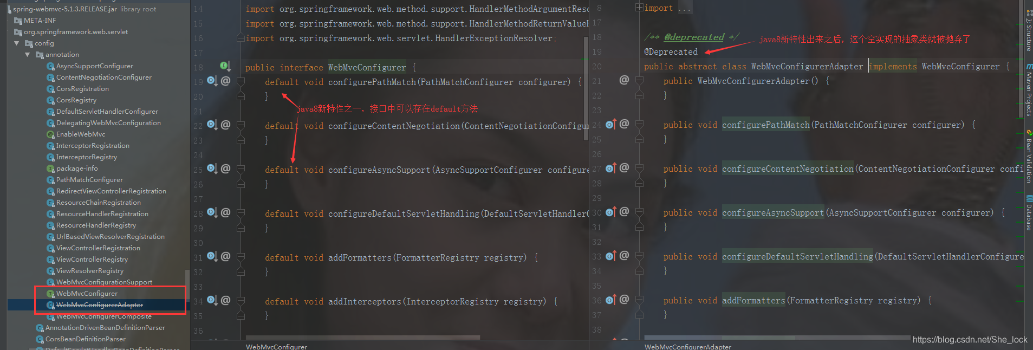The width and height of the screenshot is (1033, 350).
Task: Click InterceptorRegistry type in default addInterceptors
Action: tap(452, 301)
